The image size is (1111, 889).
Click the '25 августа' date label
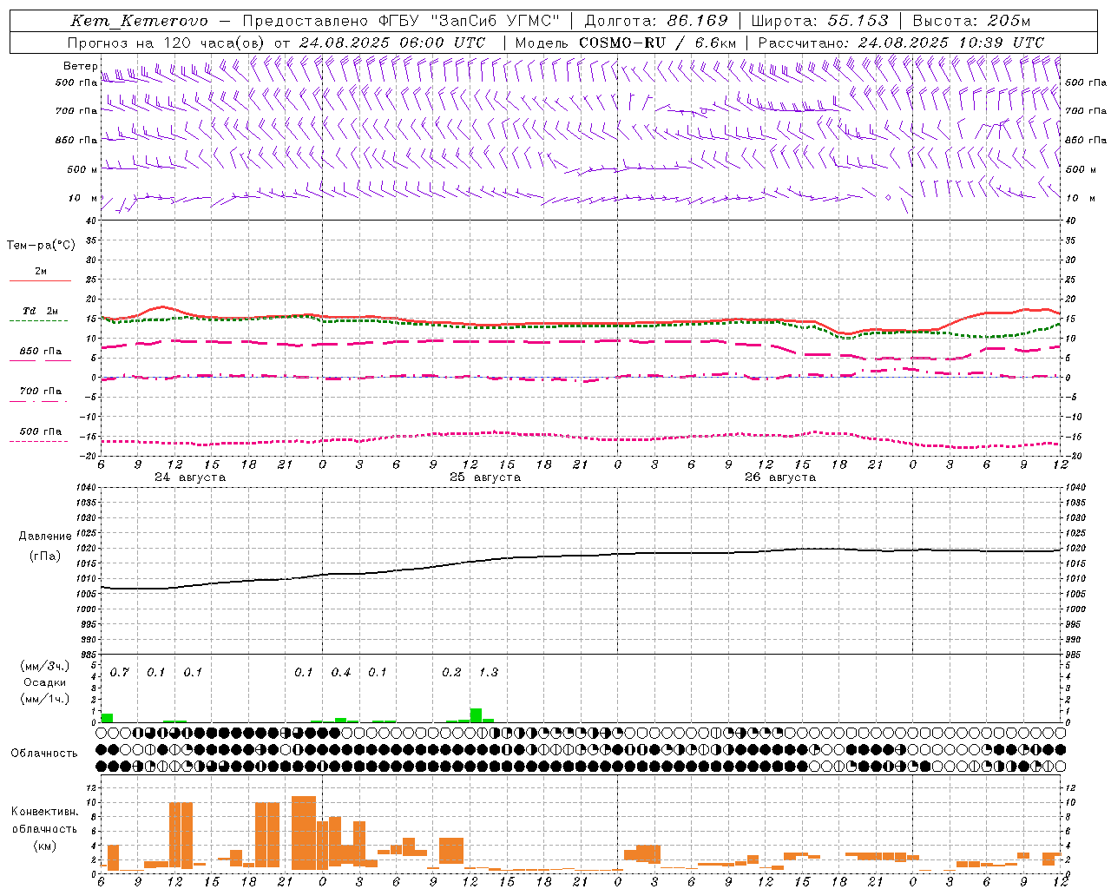(485, 477)
